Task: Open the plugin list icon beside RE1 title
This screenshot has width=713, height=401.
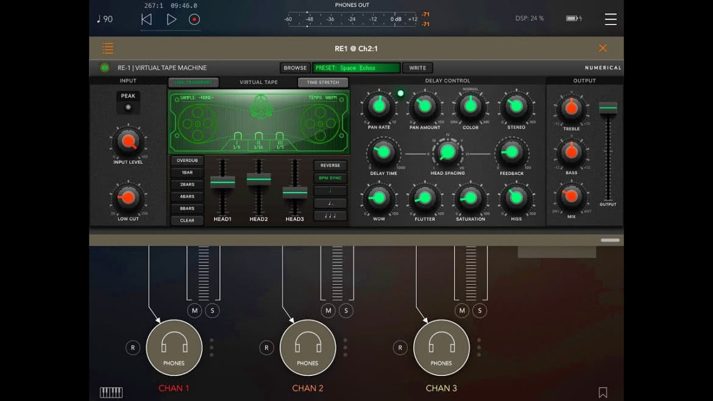Action: pos(108,48)
